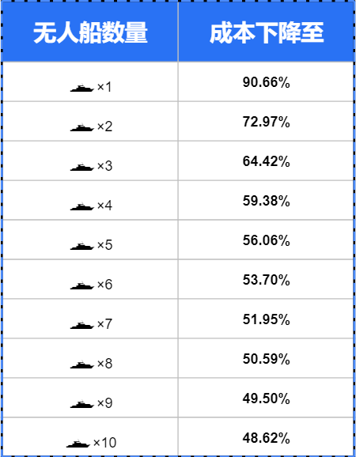The height and width of the screenshot is (457, 356).
Task: Click the ship icon next to ×4
Action: [82, 206]
